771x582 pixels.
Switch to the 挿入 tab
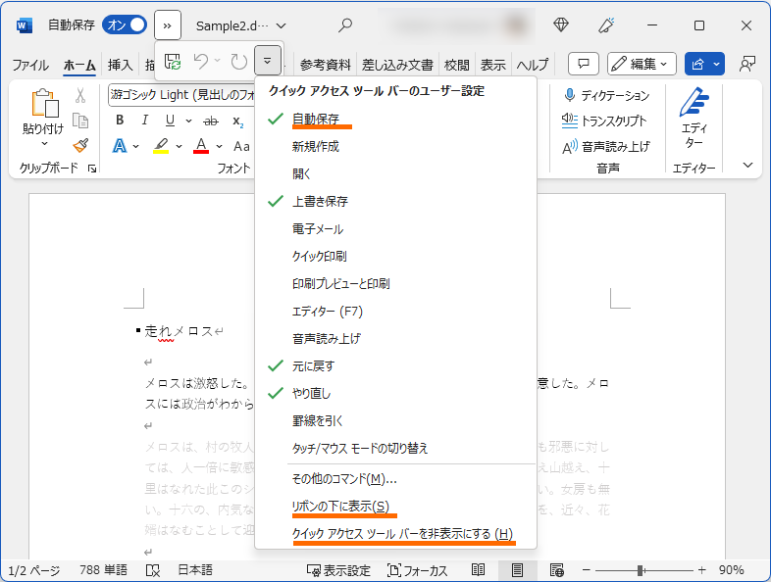click(x=120, y=65)
